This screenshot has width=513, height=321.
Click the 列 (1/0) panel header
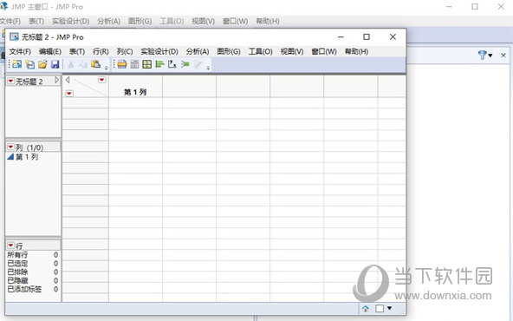pyautogui.click(x=33, y=147)
